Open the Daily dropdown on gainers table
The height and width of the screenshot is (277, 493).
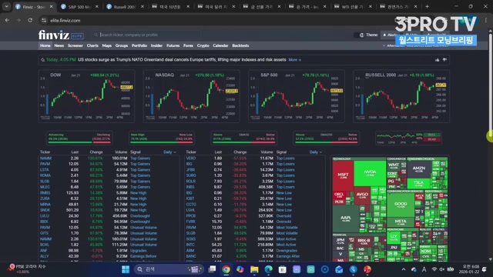click(x=169, y=152)
